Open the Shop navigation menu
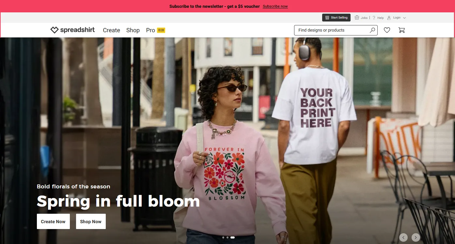455x244 pixels. coord(133,30)
